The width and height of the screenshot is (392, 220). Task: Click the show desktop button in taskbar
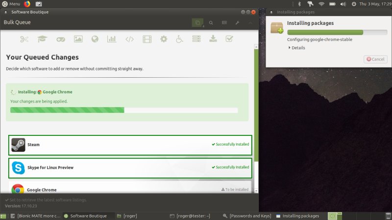coord(3,216)
